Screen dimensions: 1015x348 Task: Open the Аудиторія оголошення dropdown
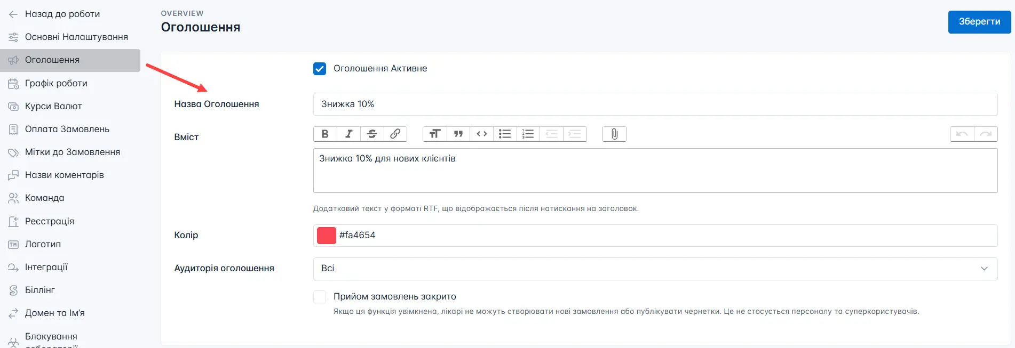coord(655,269)
